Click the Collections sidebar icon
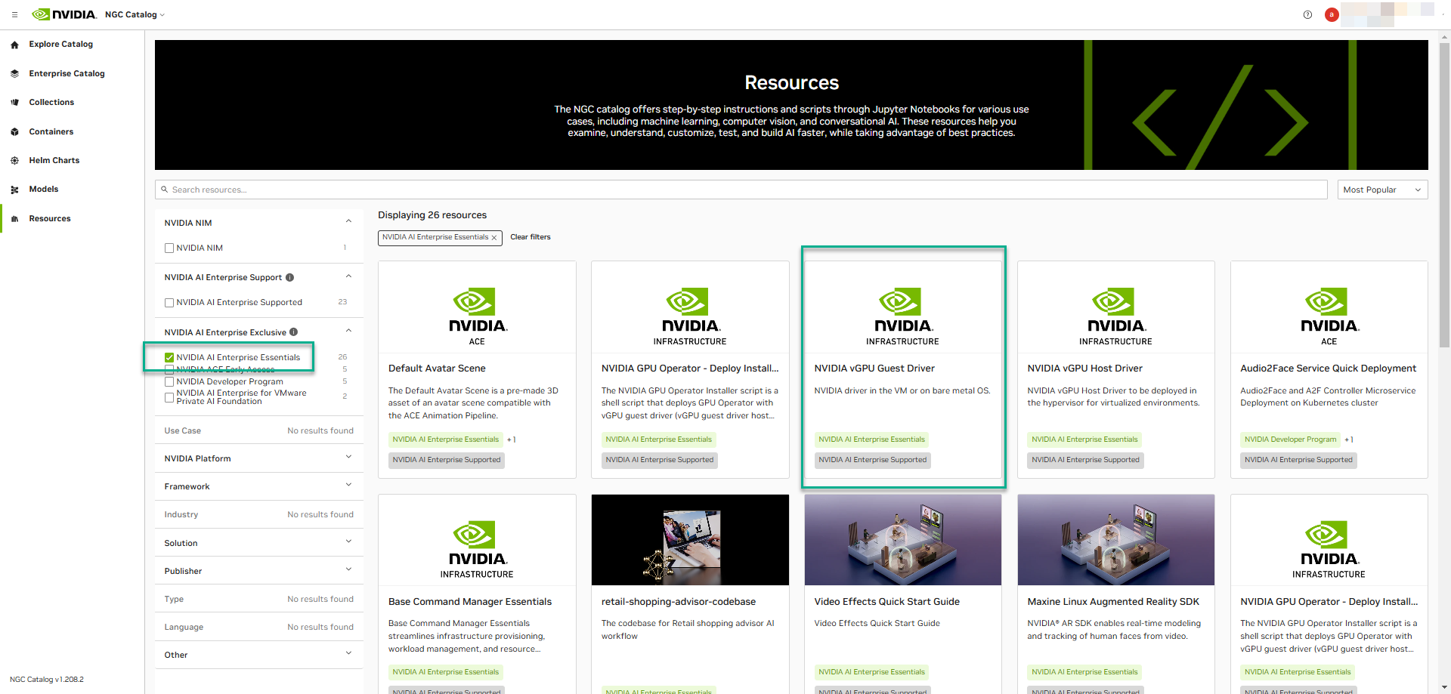 [x=14, y=103]
